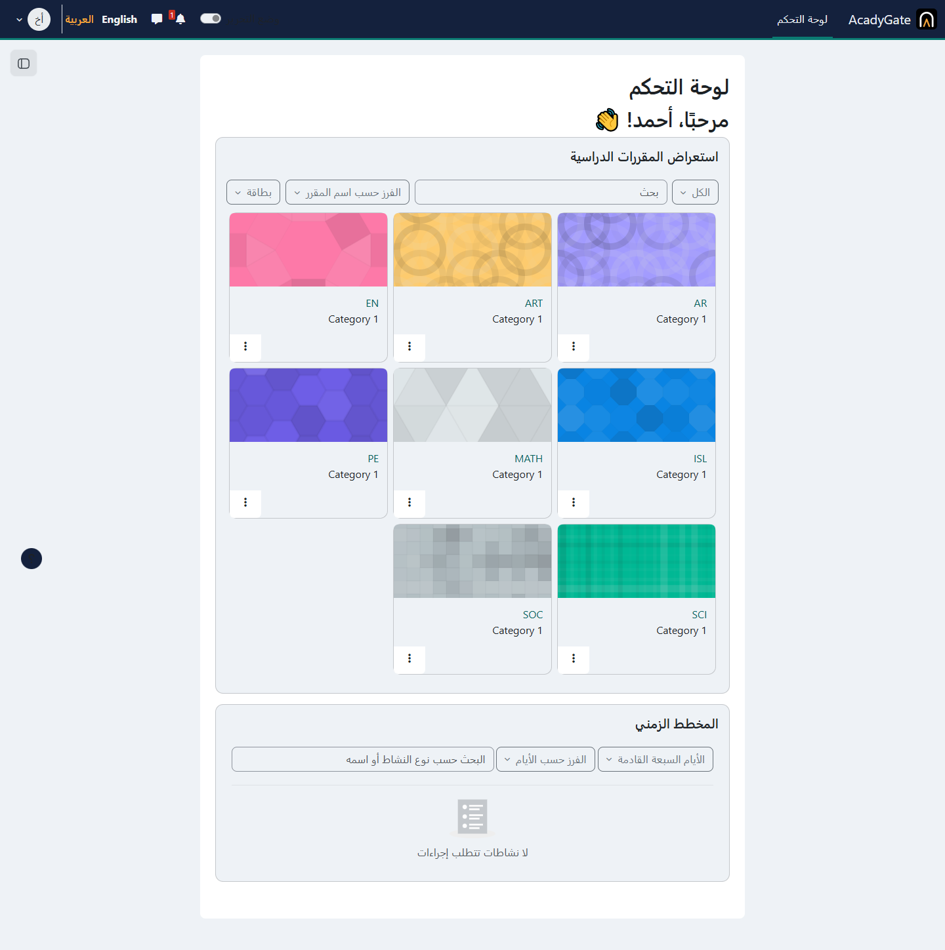Image resolution: width=945 pixels, height=950 pixels.
Task: Switch language to العربية
Action: point(79,20)
